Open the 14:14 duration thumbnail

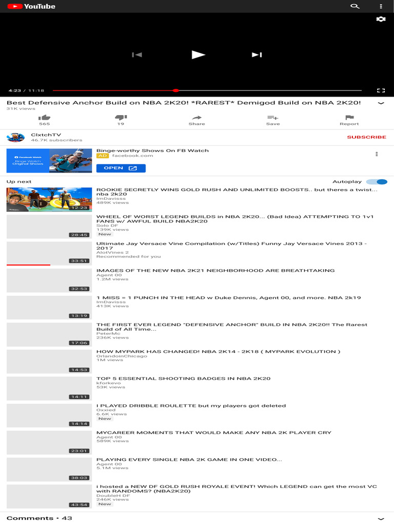coord(49,416)
